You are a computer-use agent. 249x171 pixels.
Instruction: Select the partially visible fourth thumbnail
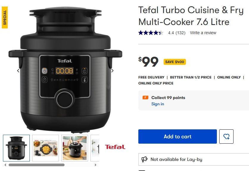point(95,148)
